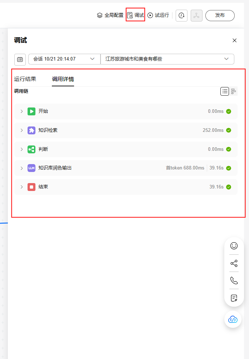Switch to the 运行结果 tab
Screen dimensions: 249x359
(25, 79)
